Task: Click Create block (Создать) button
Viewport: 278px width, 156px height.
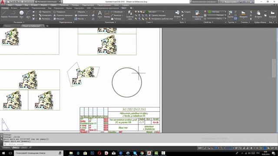Action: click(186, 12)
